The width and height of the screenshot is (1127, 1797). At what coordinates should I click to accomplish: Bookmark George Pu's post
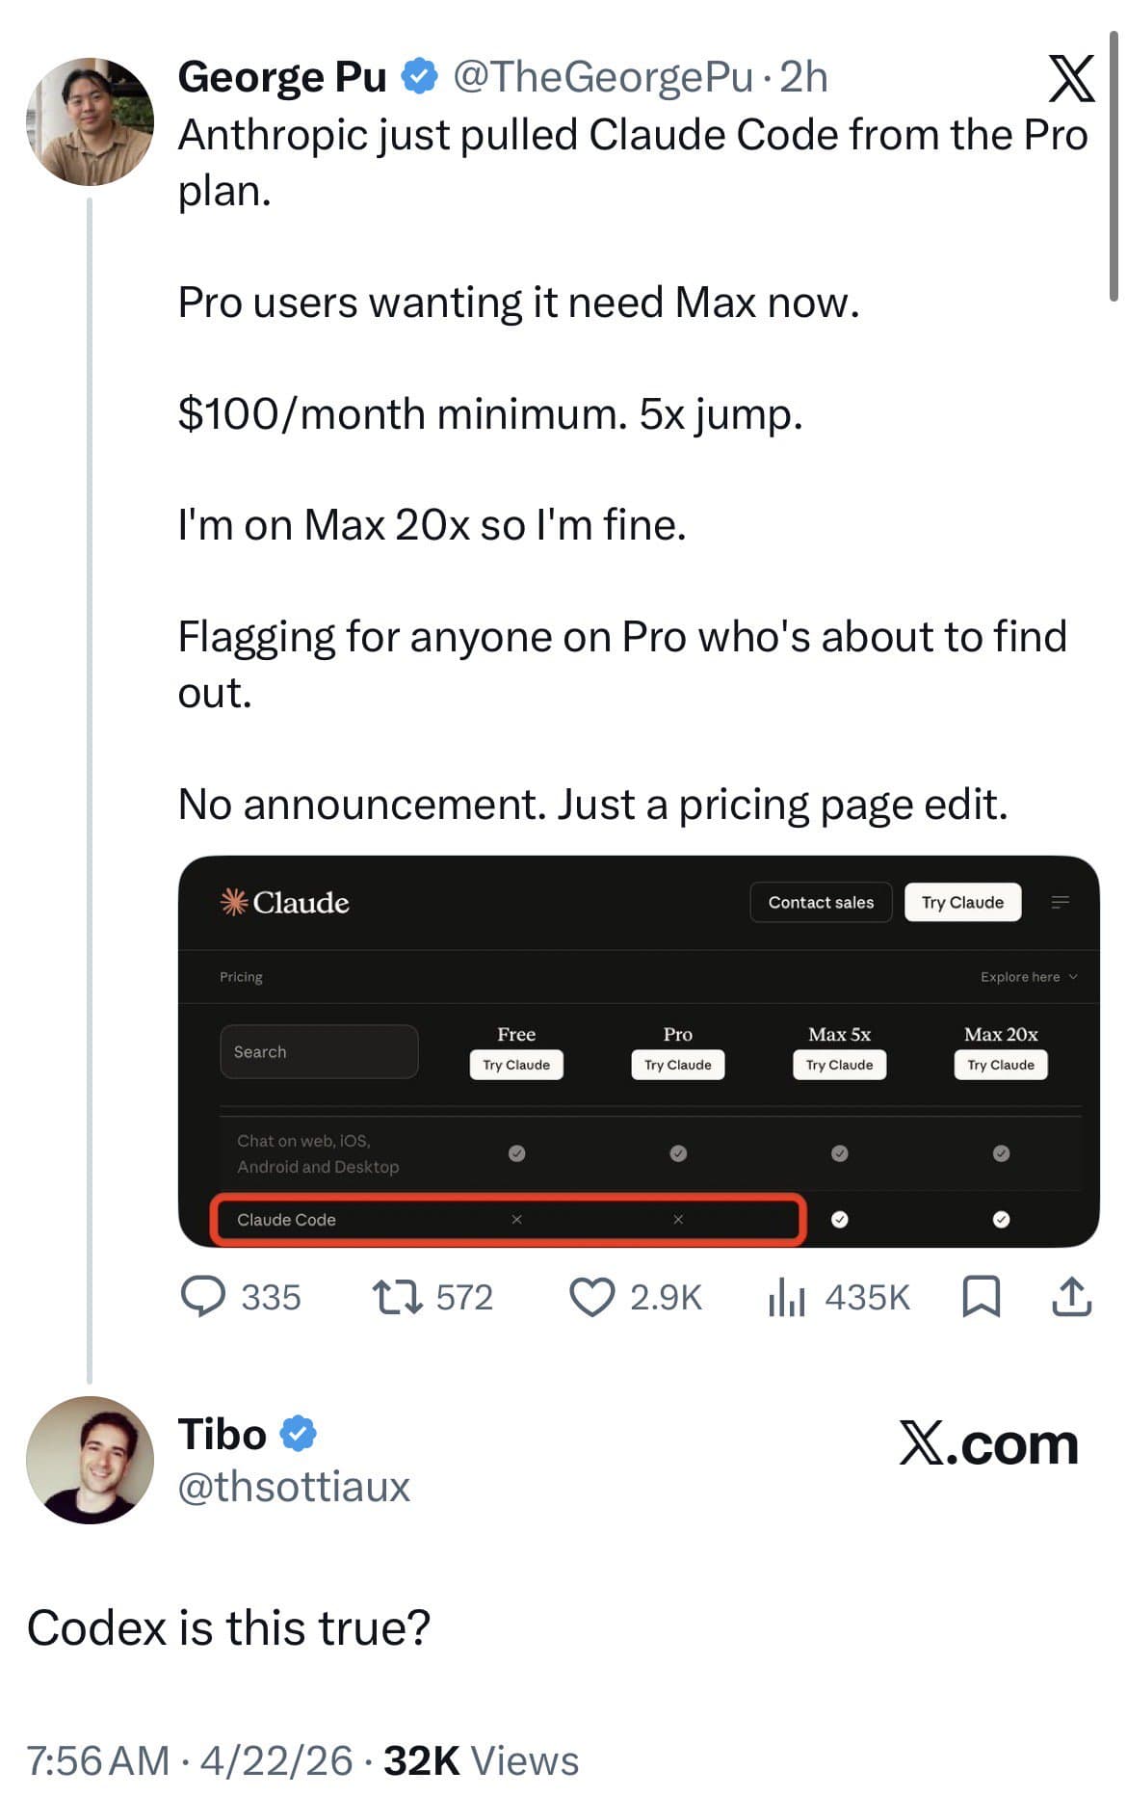click(983, 1298)
